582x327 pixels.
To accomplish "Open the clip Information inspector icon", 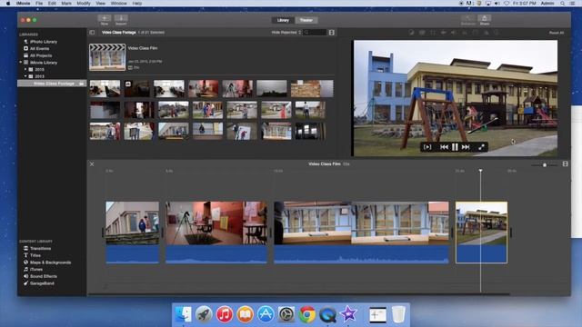I will click(x=496, y=33).
